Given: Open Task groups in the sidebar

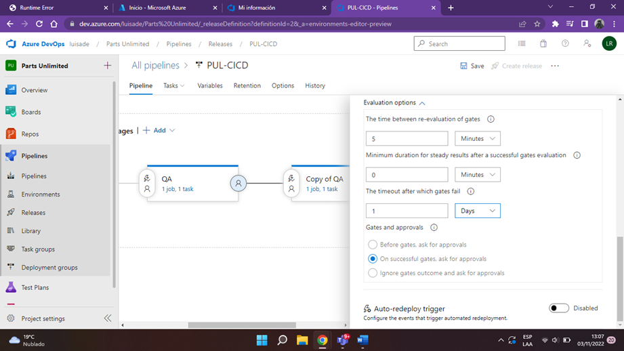Looking at the screenshot, I should coord(38,249).
